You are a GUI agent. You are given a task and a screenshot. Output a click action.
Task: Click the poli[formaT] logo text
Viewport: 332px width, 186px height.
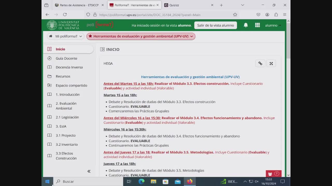tap(100, 25)
